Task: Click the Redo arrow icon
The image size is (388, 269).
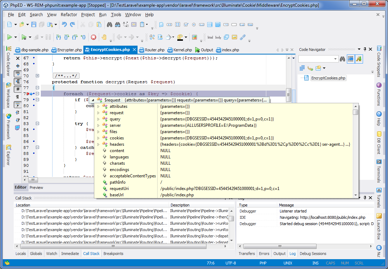Action: [72, 25]
